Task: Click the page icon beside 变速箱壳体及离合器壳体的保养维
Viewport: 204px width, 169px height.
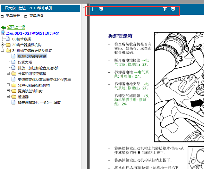Action: click(x=13, y=79)
